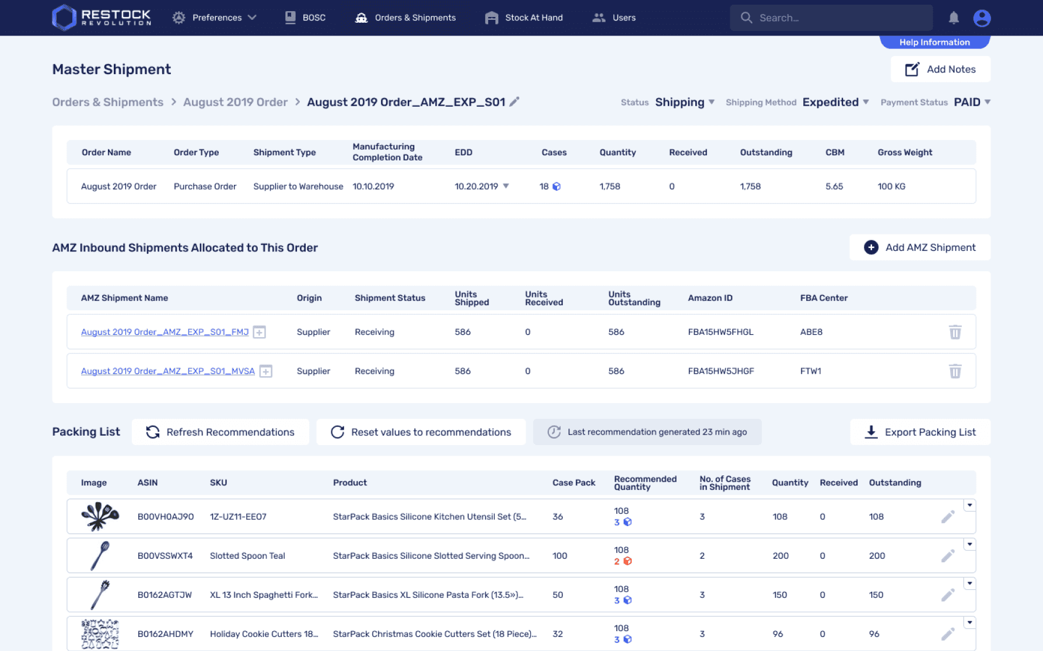Select SKU 1Z-UZ11-EE07 text

tap(238, 517)
